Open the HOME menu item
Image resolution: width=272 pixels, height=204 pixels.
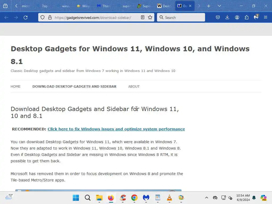[x=16, y=86]
